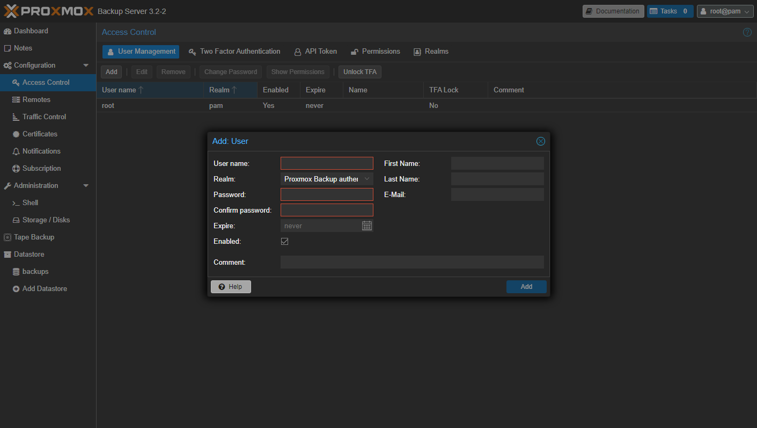The image size is (757, 428).
Task: Click the Configuration gears icon in the sidebar
Action: click(8, 66)
